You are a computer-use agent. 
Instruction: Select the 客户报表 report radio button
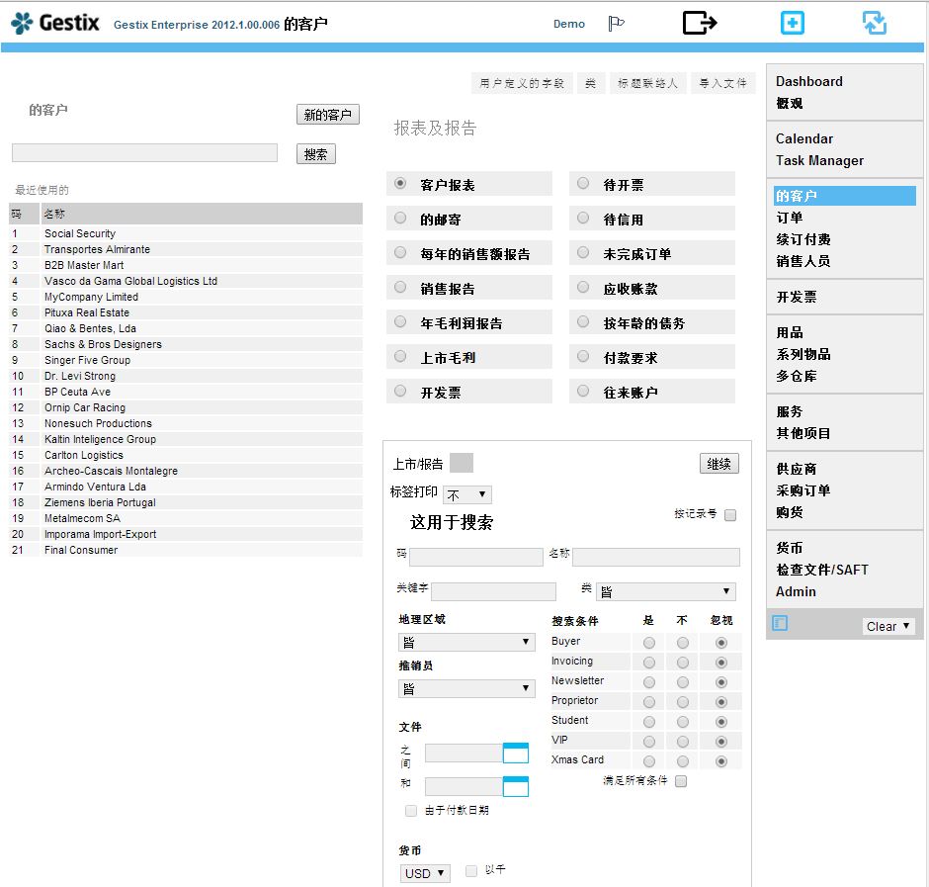click(400, 183)
